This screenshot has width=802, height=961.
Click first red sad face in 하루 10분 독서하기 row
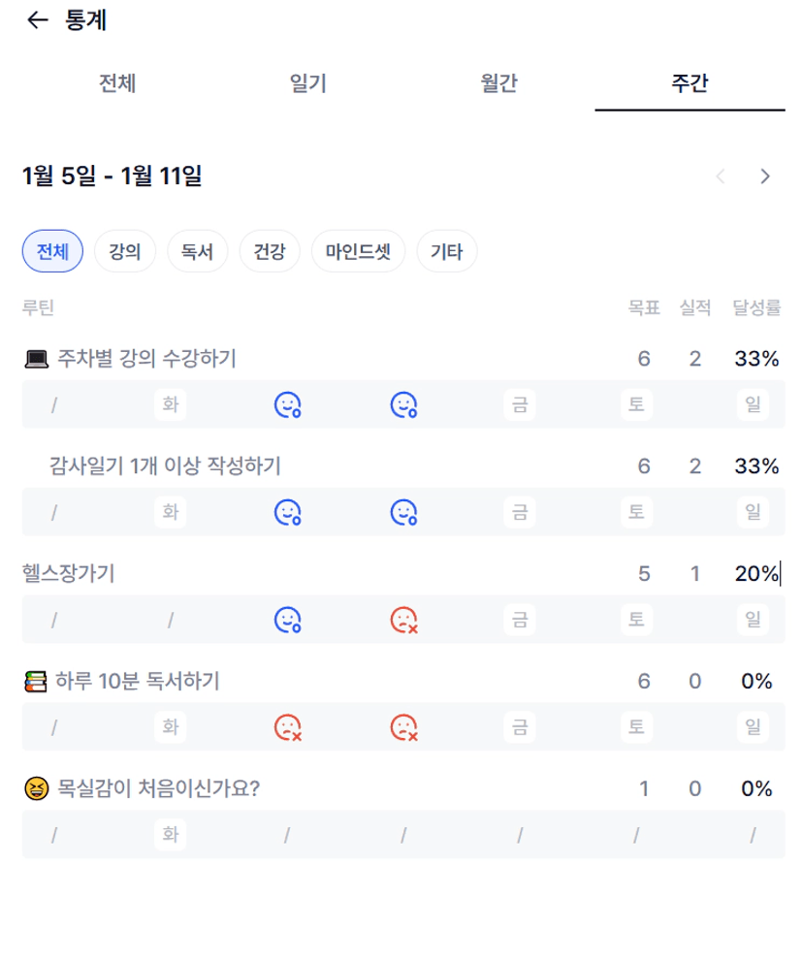(x=287, y=725)
